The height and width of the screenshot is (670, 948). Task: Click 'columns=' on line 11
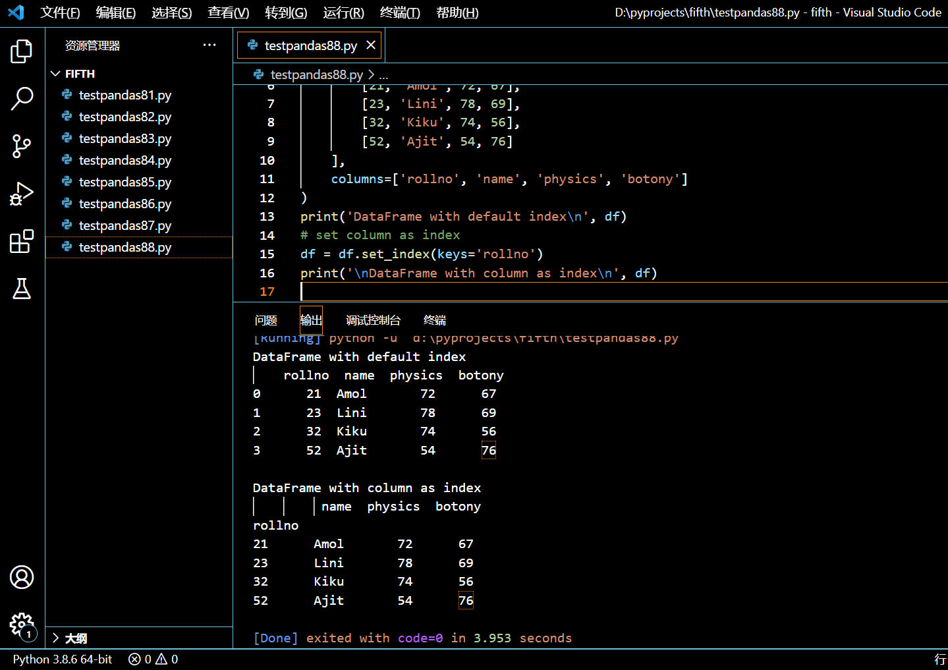[x=361, y=179]
